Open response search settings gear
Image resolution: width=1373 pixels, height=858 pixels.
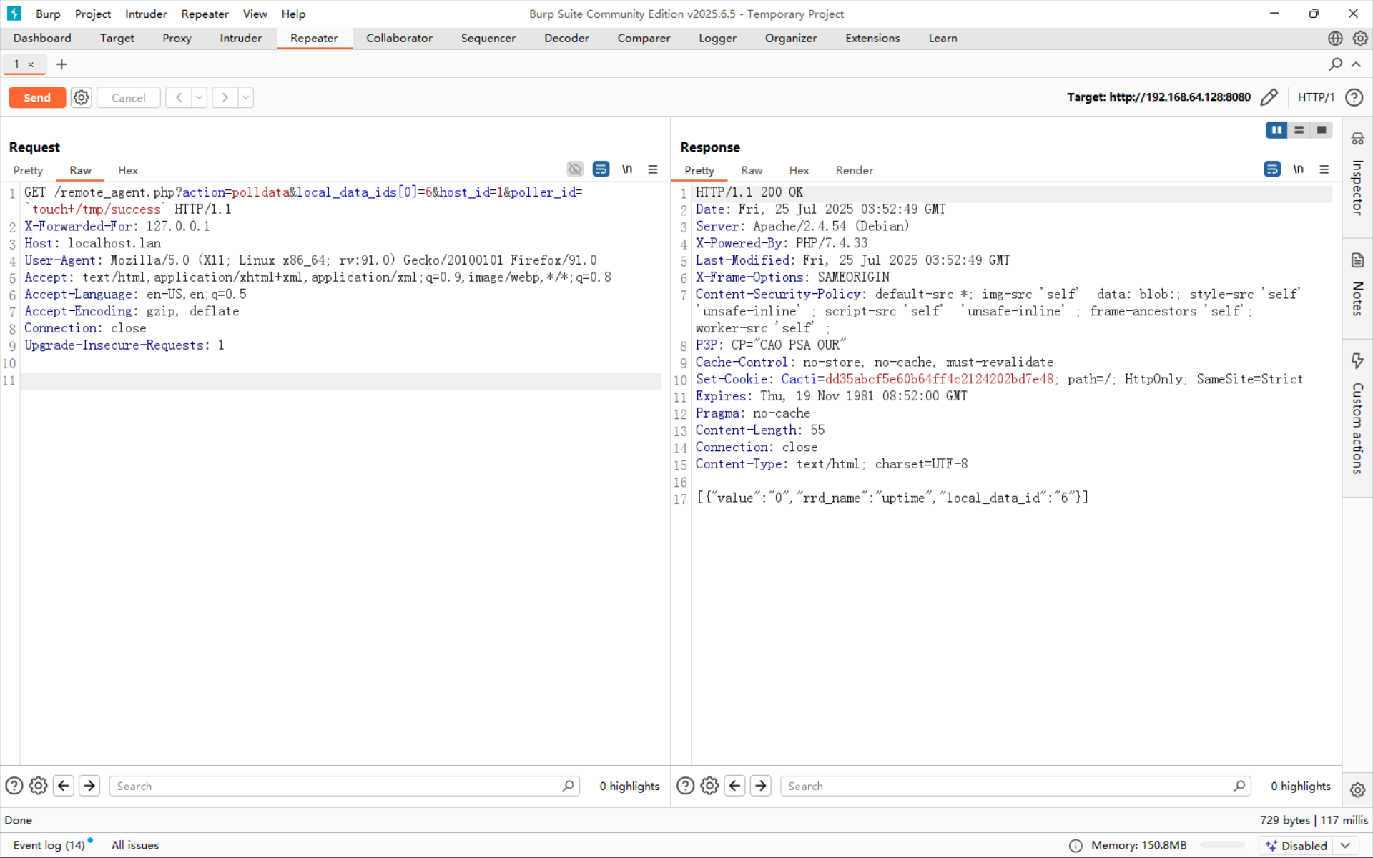click(x=709, y=786)
